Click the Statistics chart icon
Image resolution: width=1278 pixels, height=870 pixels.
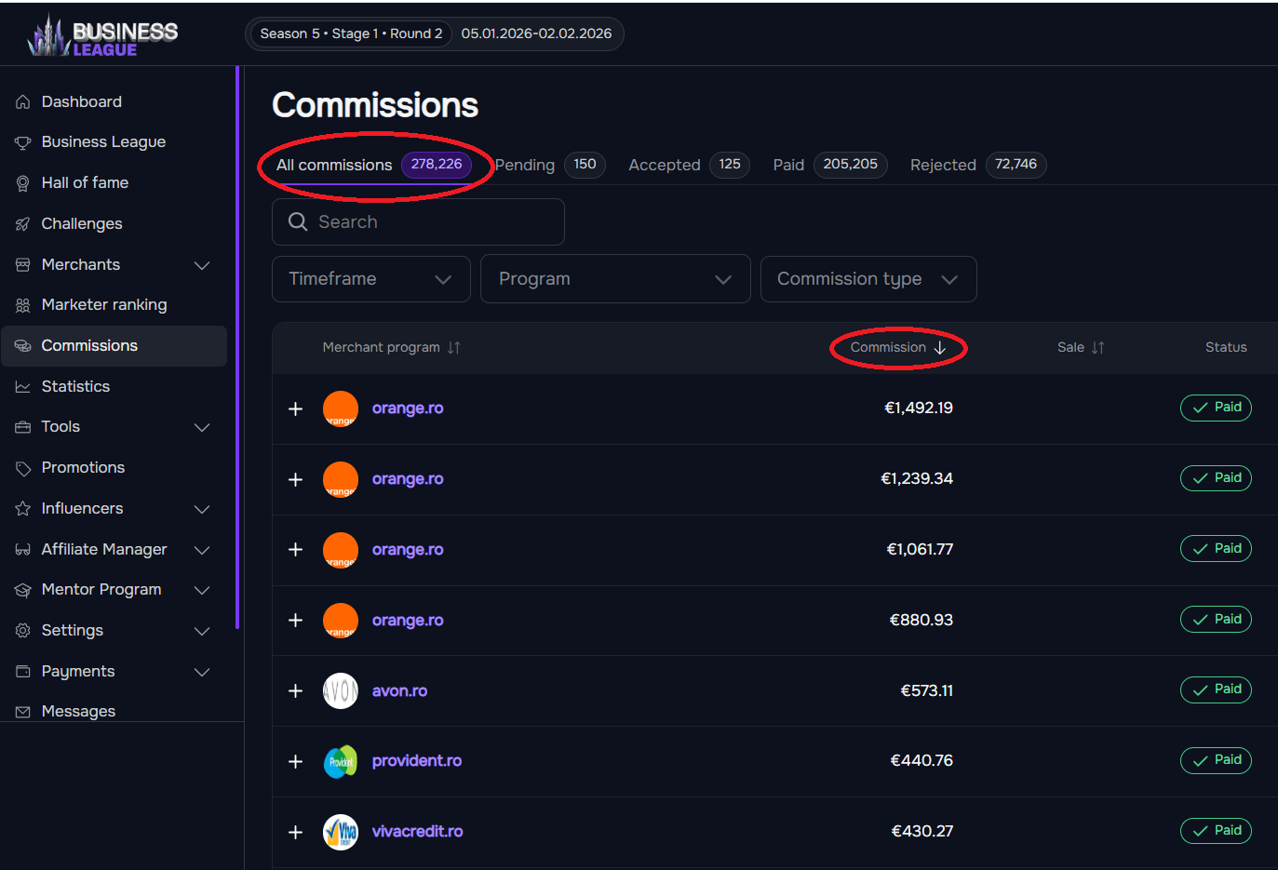pyautogui.click(x=23, y=387)
